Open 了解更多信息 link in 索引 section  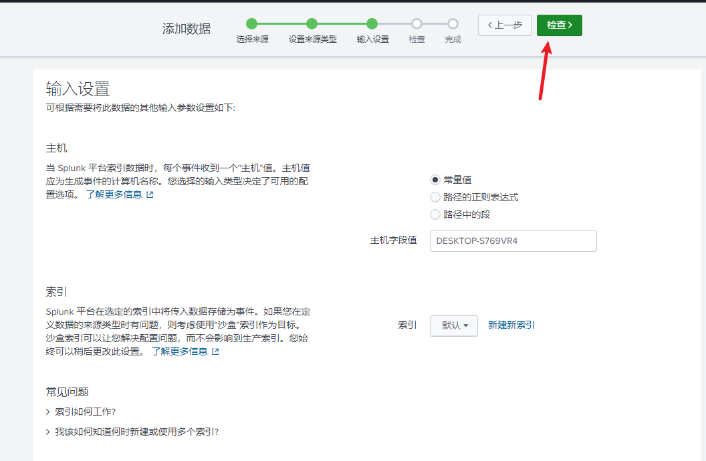click(179, 351)
